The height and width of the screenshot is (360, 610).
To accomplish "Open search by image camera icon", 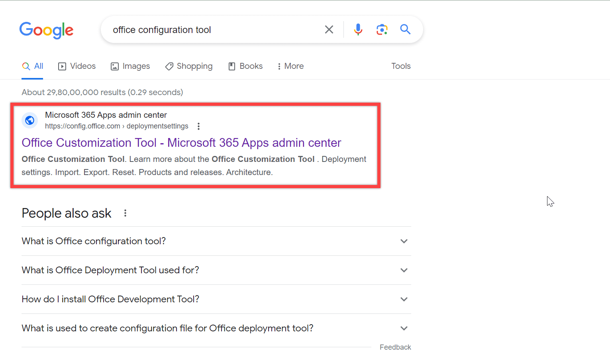I will 382,29.
